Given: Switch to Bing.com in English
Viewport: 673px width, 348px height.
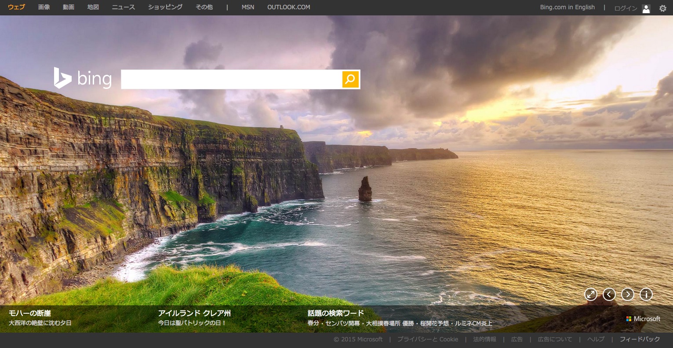Looking at the screenshot, I should [567, 7].
